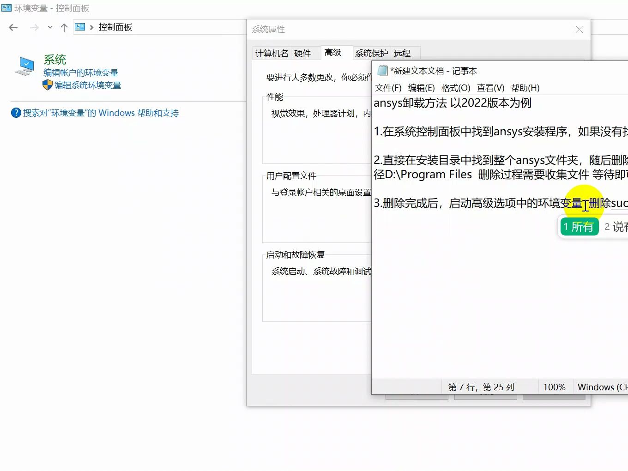
Task: Click '要进行大多数更改' text in 系统属性
Action: point(319,78)
